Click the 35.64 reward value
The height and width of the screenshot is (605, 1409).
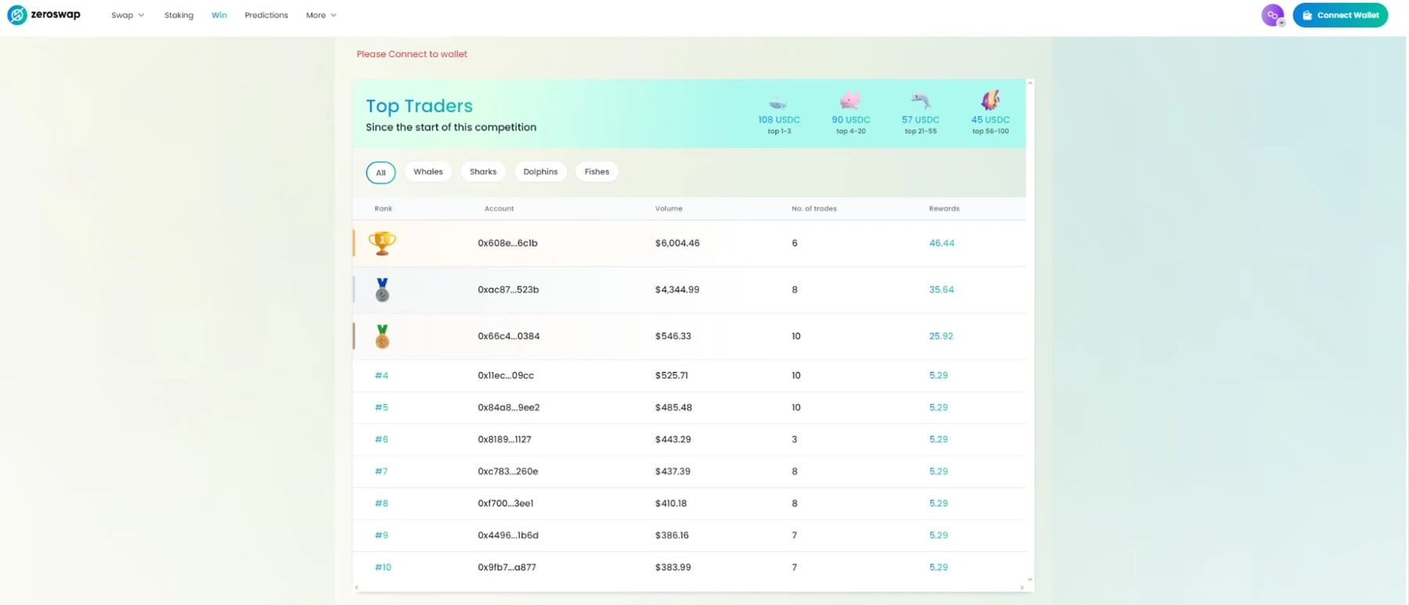click(942, 290)
